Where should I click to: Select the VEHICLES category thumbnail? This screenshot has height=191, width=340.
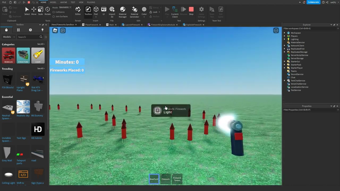[8, 55]
